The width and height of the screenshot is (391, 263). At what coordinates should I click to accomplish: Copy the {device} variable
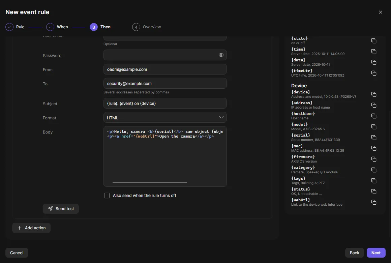373,94
